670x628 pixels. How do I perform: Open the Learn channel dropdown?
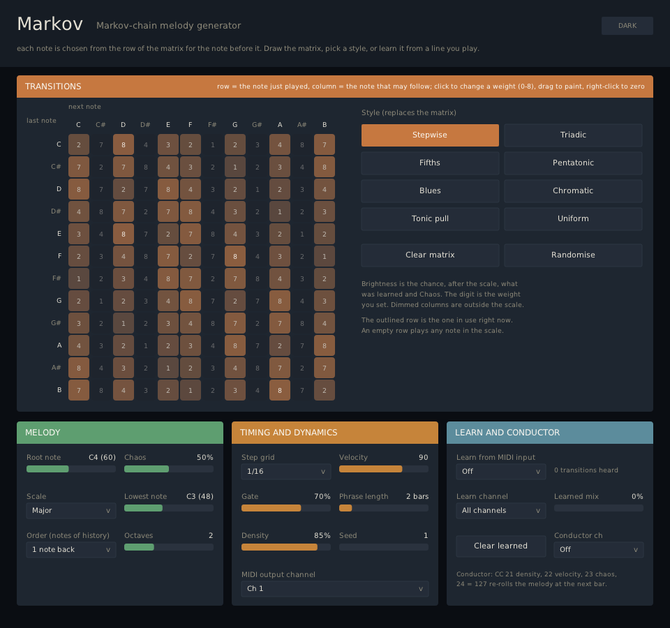click(x=501, y=511)
